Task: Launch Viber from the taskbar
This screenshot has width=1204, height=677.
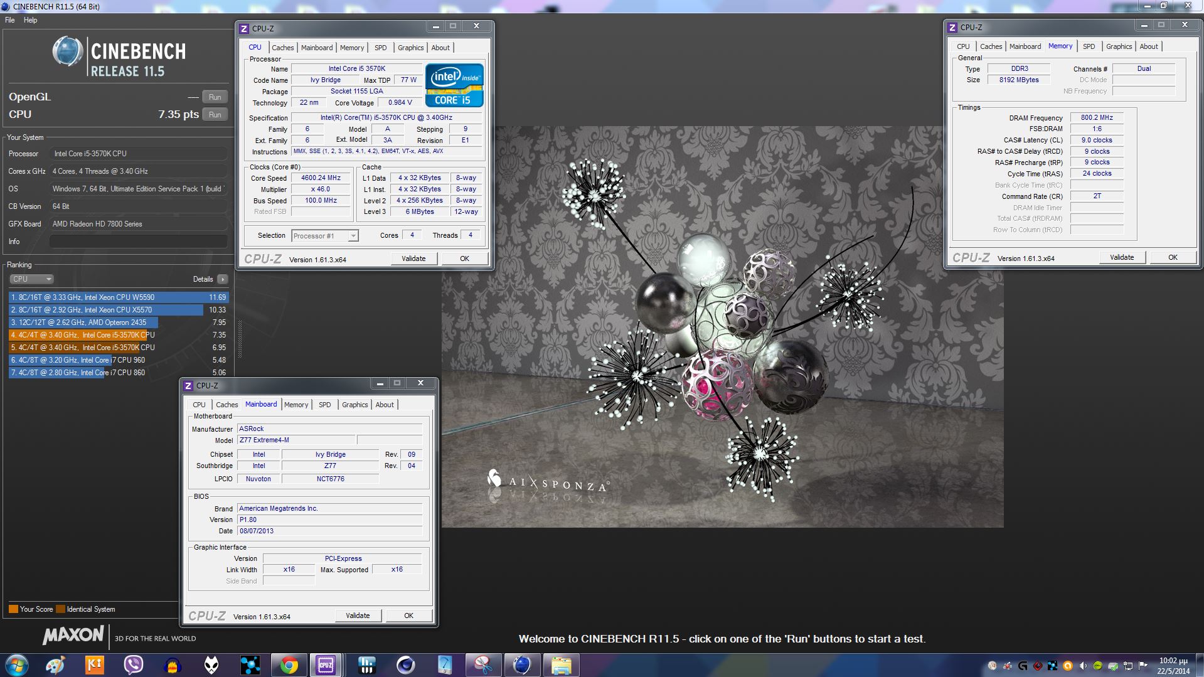Action: point(134,665)
